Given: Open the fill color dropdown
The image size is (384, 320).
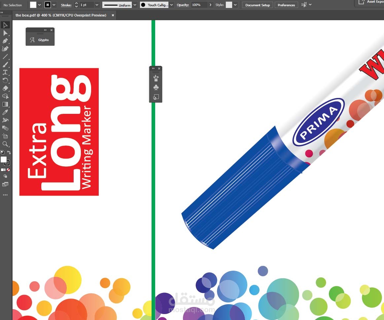Looking at the screenshot, I should pyautogui.click(x=39, y=5).
